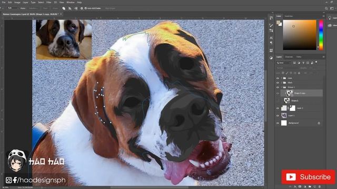Click the search magnifier icon at top right
This screenshot has height=189, width=337.
point(326,8)
